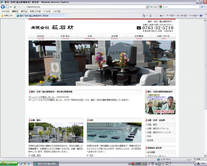The height and width of the screenshot is (166, 207).
Task: Open the 編集 (Edit) menu
Action: (15, 11)
